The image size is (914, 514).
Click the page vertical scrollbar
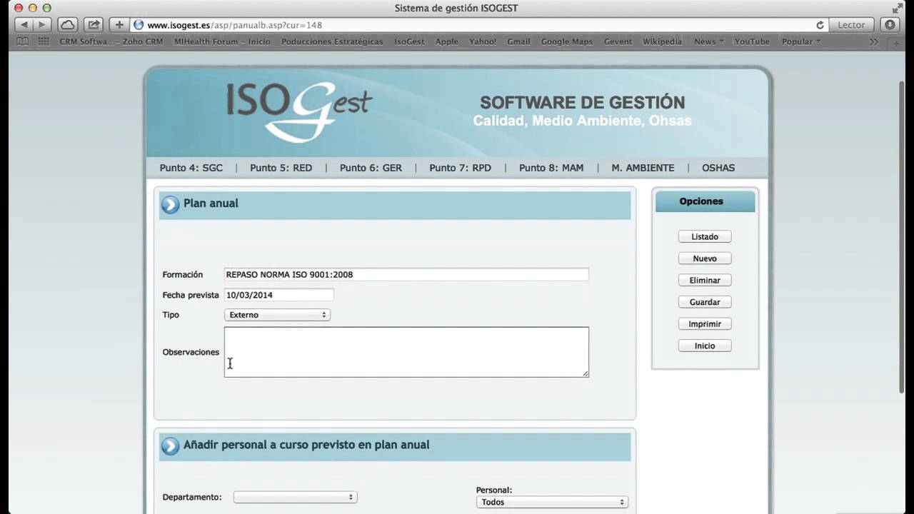coord(901,236)
